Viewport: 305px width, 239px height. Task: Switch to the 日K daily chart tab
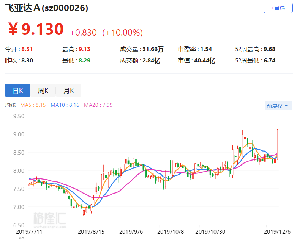(18, 91)
